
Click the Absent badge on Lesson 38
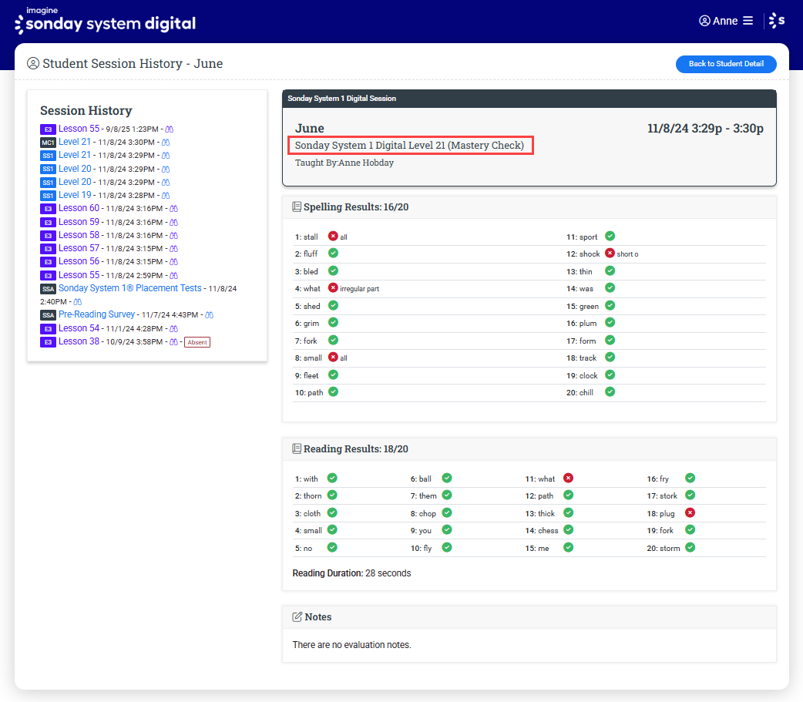click(197, 342)
